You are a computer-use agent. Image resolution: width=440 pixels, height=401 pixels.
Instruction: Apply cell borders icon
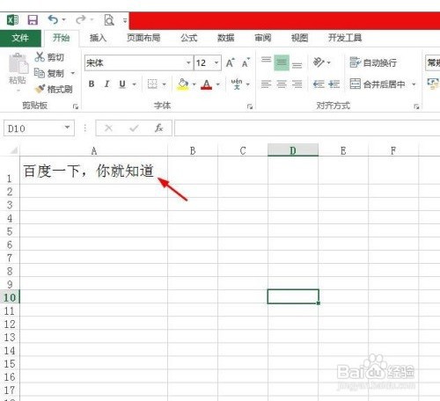[x=152, y=84]
